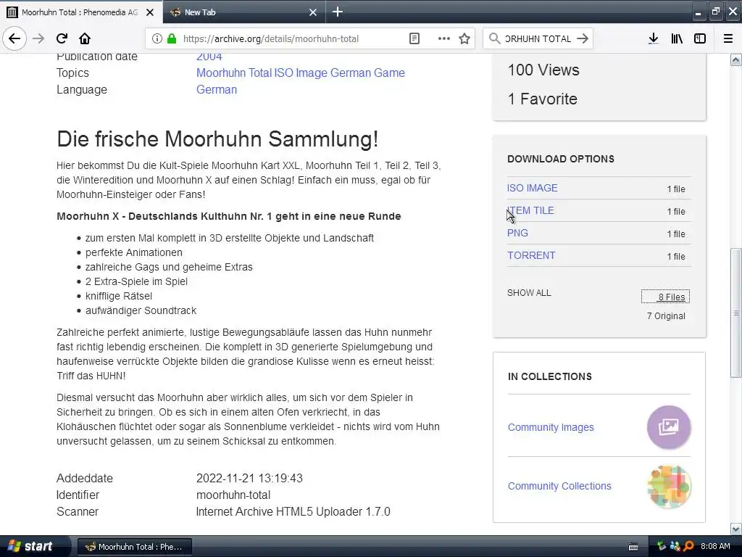
Task: Open the ITEM TILE download option
Action: (530, 210)
